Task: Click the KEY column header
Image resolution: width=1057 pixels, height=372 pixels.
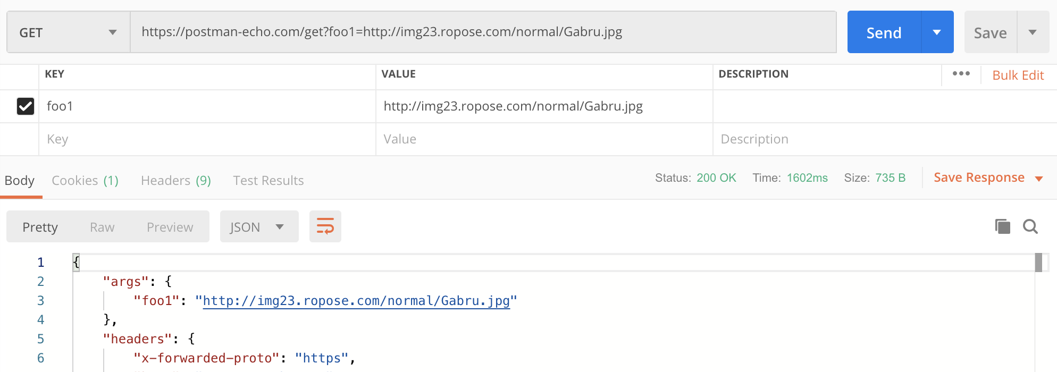Action: pyautogui.click(x=55, y=74)
